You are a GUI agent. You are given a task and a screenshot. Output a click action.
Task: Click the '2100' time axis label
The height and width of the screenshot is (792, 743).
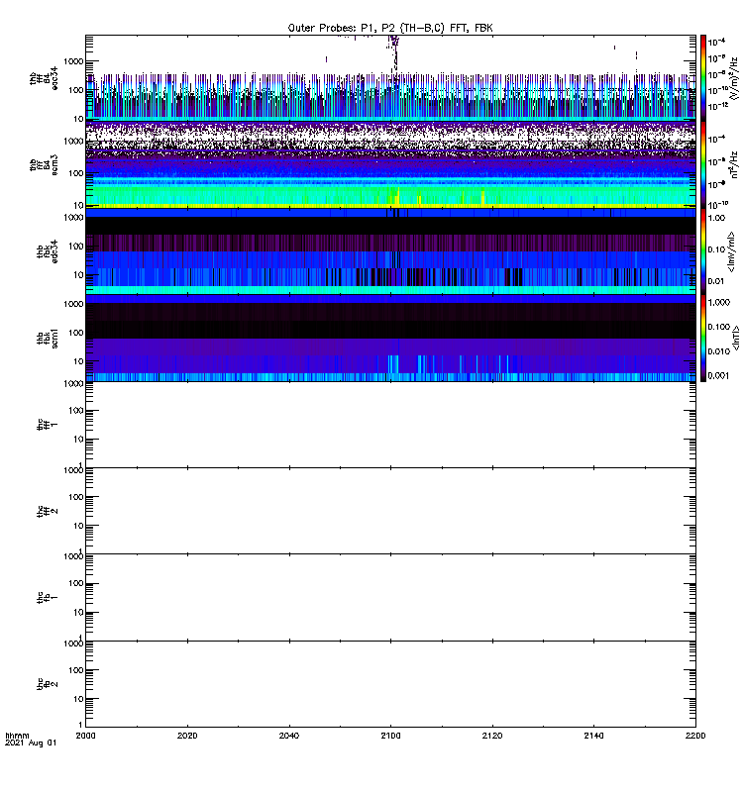(x=390, y=736)
